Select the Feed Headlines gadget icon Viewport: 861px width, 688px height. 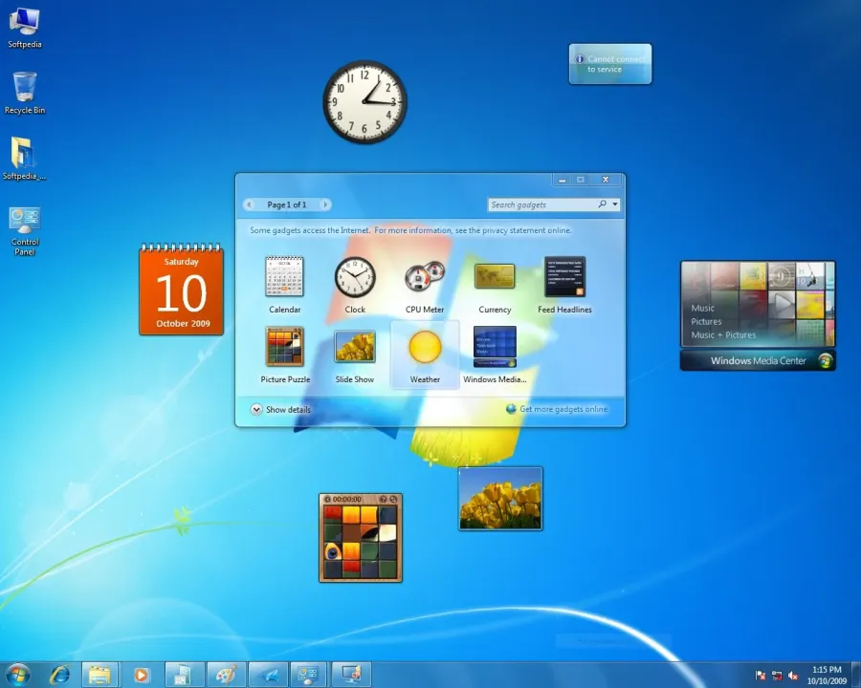(564, 276)
